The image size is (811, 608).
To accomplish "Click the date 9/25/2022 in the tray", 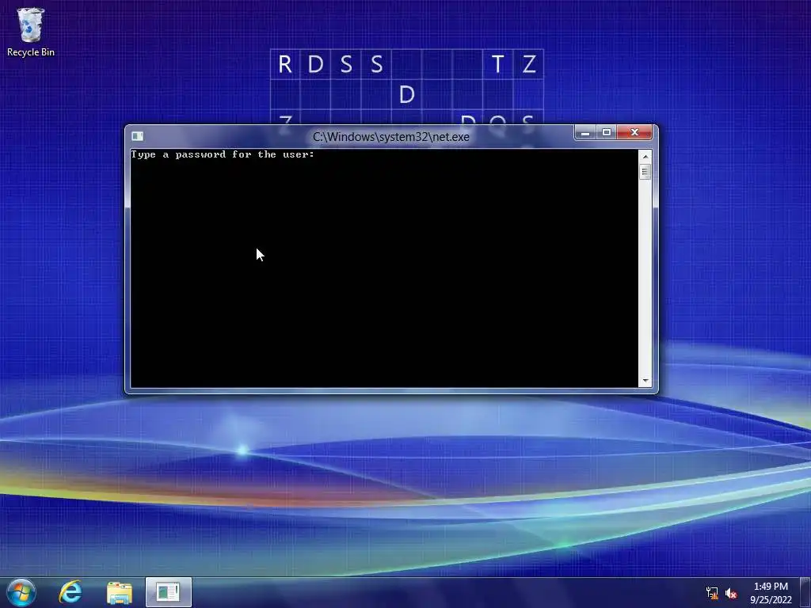I will click(771, 600).
